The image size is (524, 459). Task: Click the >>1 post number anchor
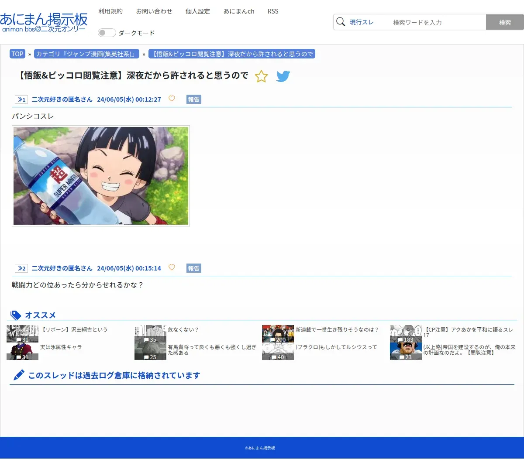tap(21, 99)
